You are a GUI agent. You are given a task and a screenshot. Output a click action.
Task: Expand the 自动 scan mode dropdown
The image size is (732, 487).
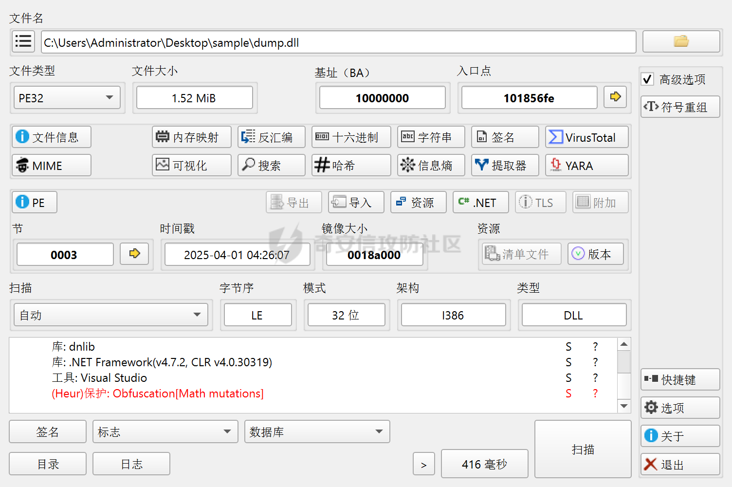(x=111, y=315)
